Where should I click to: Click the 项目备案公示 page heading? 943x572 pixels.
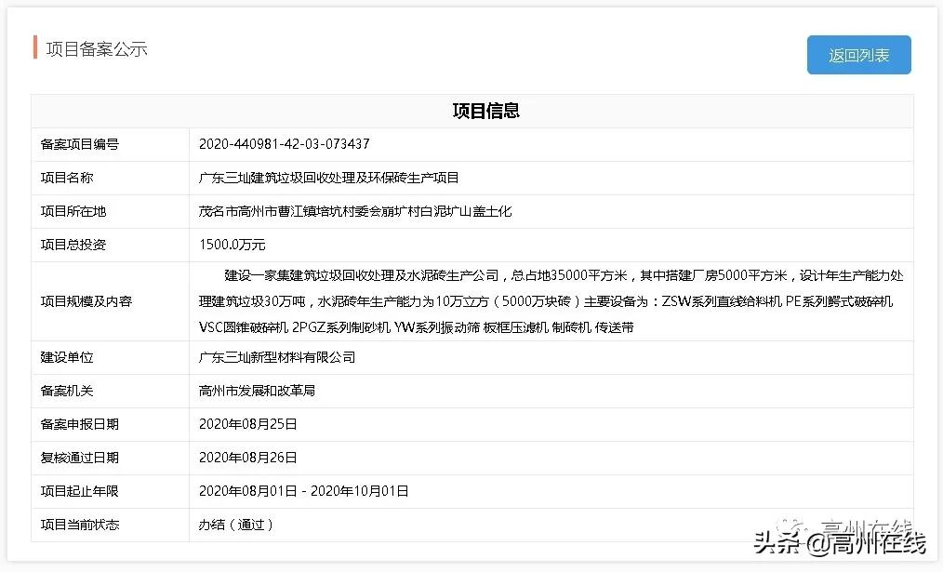coord(82,49)
